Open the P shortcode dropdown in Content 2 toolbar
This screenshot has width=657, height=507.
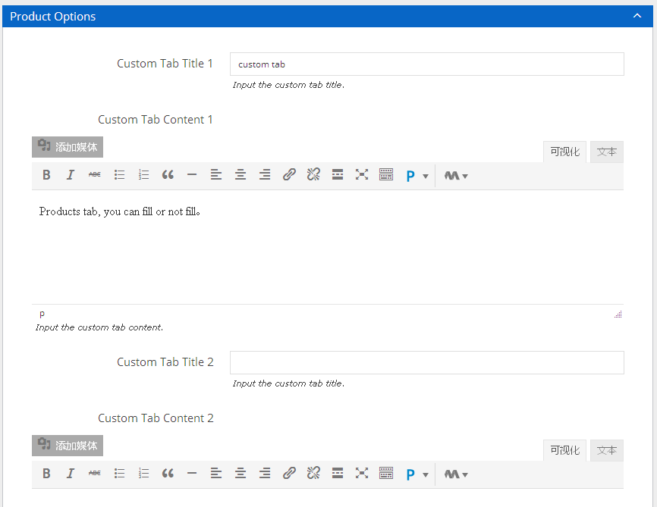(x=417, y=474)
